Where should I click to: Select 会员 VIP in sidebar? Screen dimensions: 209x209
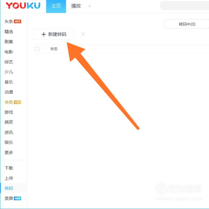(x=13, y=102)
